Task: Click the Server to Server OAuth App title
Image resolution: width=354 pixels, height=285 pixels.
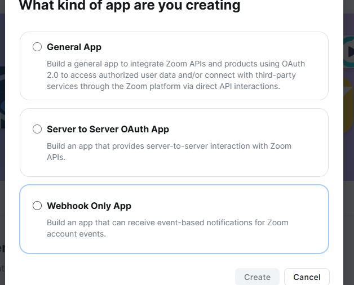Action: point(108,129)
